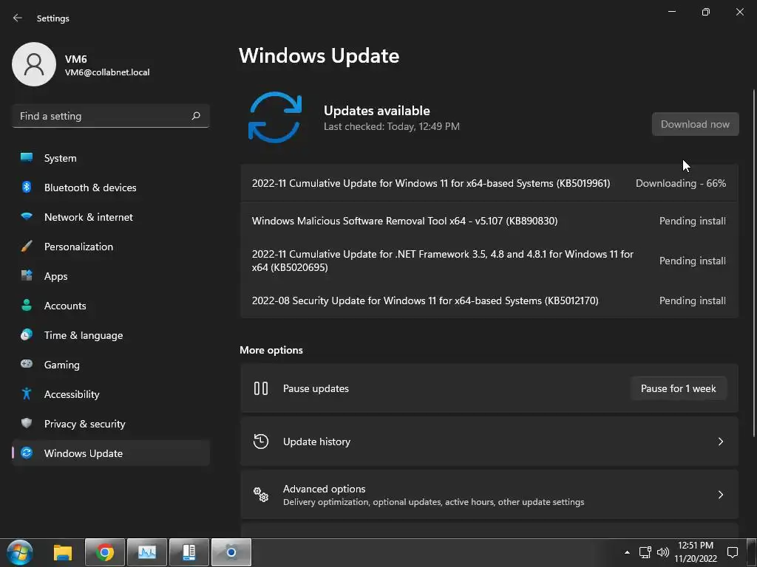
Task: Click the Settings gear app on taskbar
Action: tap(231, 552)
